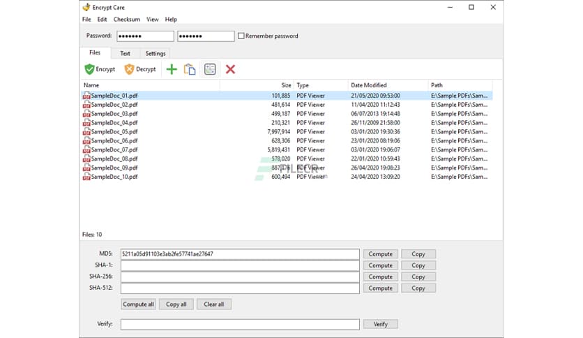Screen dimensions: 583x338
Task: Minimize the Encrypt Care window
Action: click(x=450, y=7)
